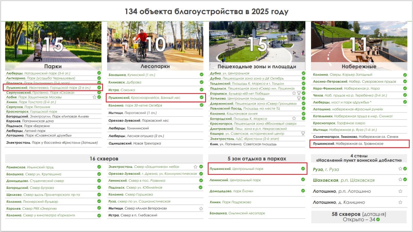This screenshot has width=413, height=232.
Task: Select the «Парки» category header
Action: click(x=53, y=66)
